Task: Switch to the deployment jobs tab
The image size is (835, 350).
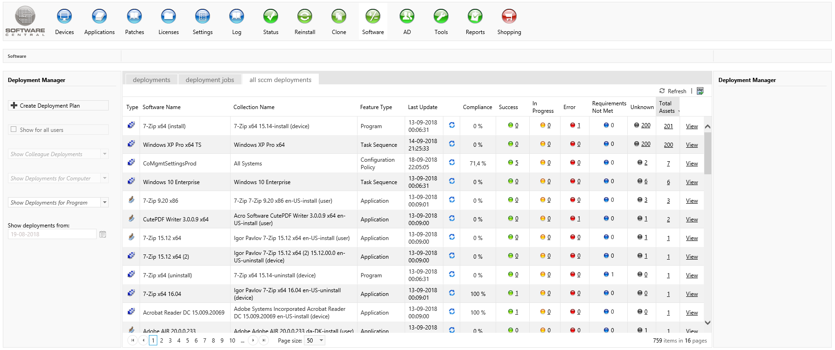Action: [210, 80]
